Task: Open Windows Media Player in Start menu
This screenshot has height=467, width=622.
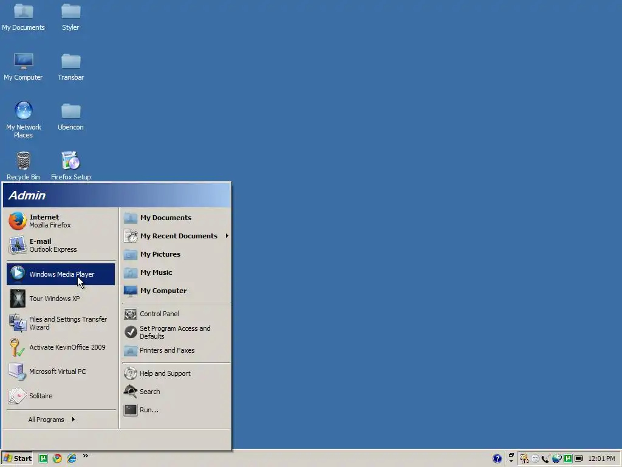Action: point(61,274)
